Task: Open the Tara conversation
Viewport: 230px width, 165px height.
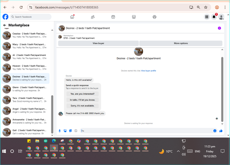Action: click(25, 100)
